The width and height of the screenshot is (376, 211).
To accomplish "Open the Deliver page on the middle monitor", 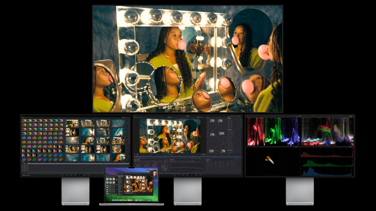I will (201, 175).
